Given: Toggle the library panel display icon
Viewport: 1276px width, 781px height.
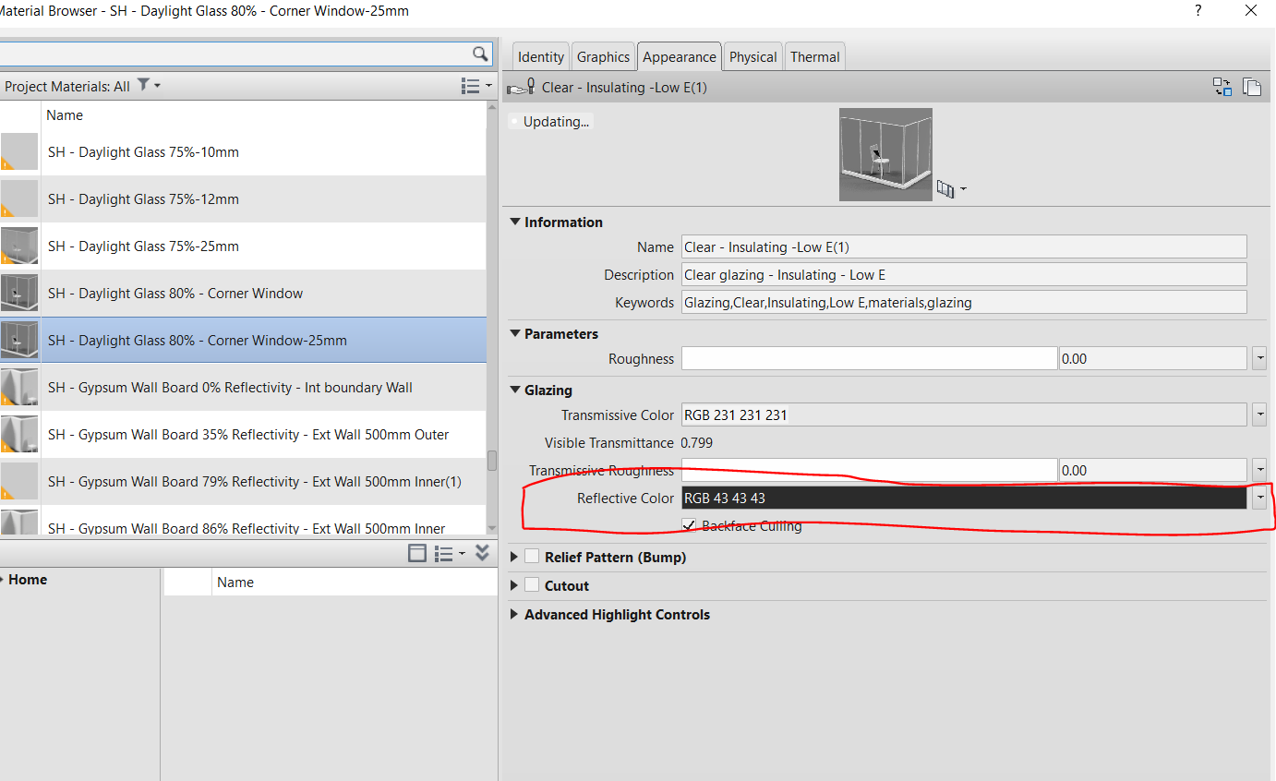Looking at the screenshot, I should click(417, 553).
